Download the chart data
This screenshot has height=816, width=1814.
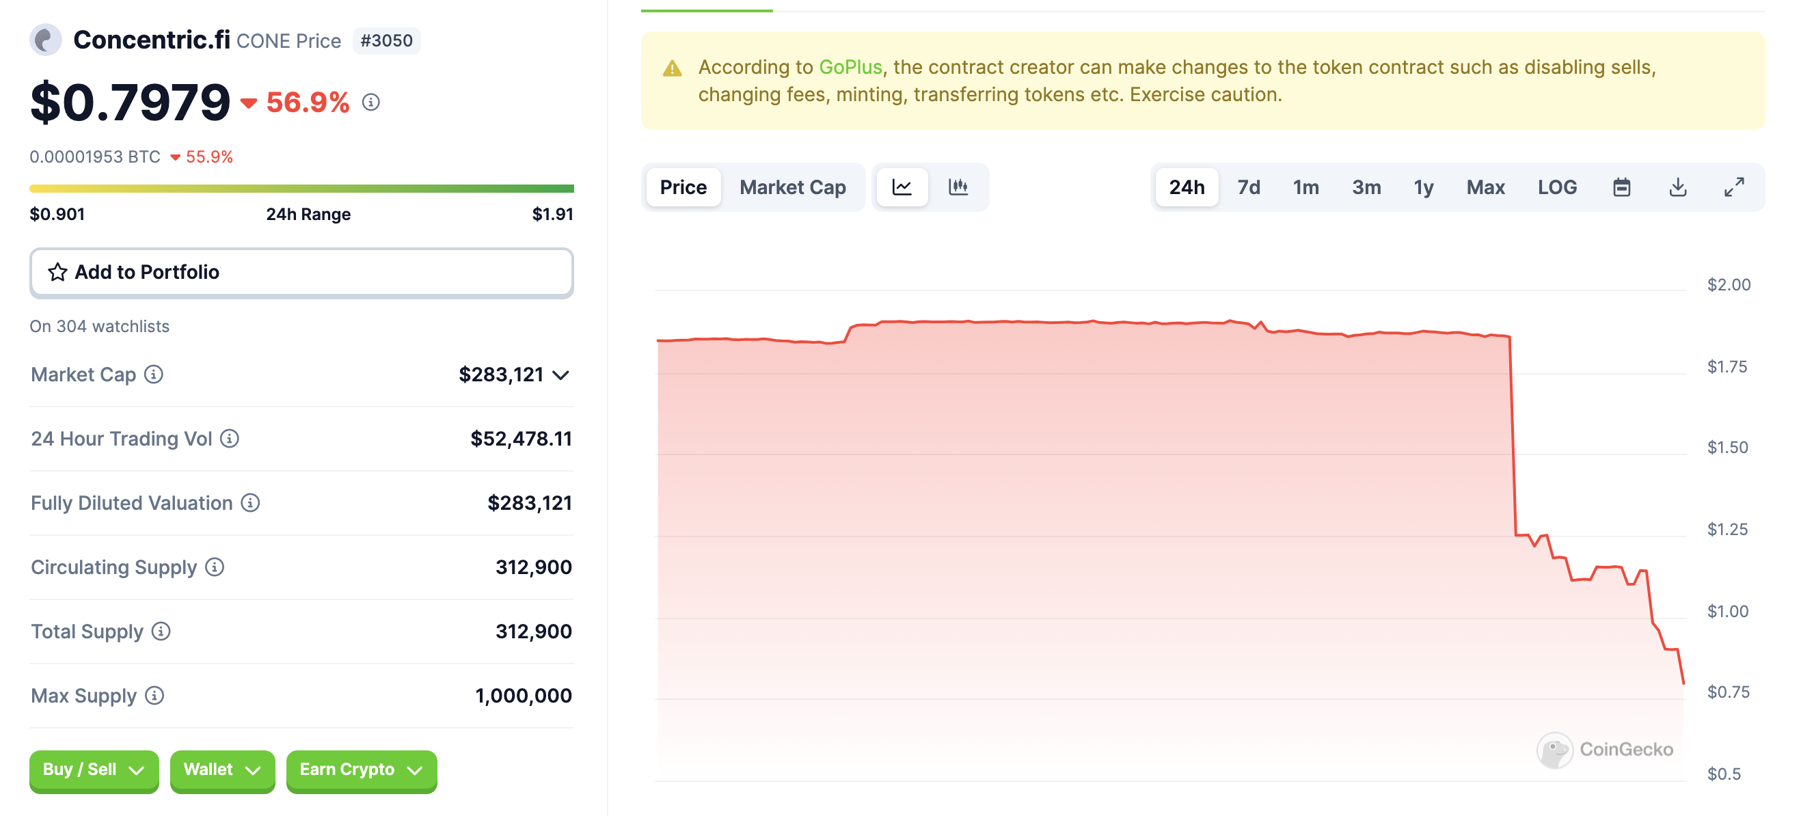pyautogui.click(x=1677, y=187)
